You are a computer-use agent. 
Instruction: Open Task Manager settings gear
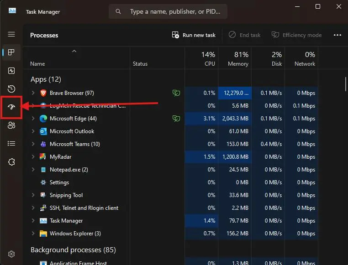11,254
